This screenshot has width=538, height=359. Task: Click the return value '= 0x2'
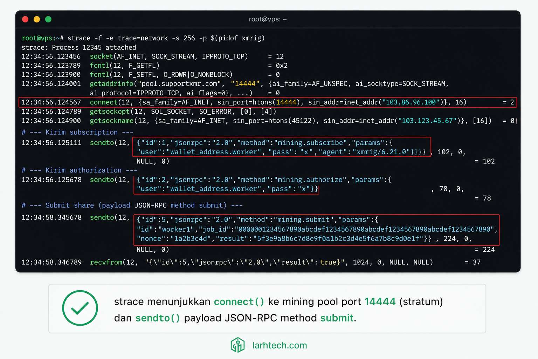tap(278, 66)
